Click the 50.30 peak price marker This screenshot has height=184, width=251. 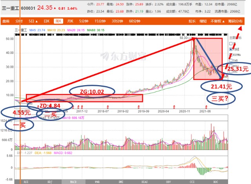(184, 38)
